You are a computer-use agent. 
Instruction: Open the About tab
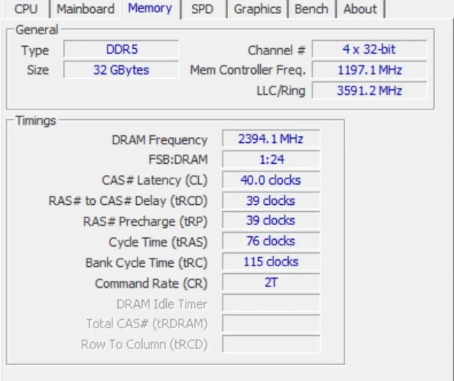tap(360, 9)
